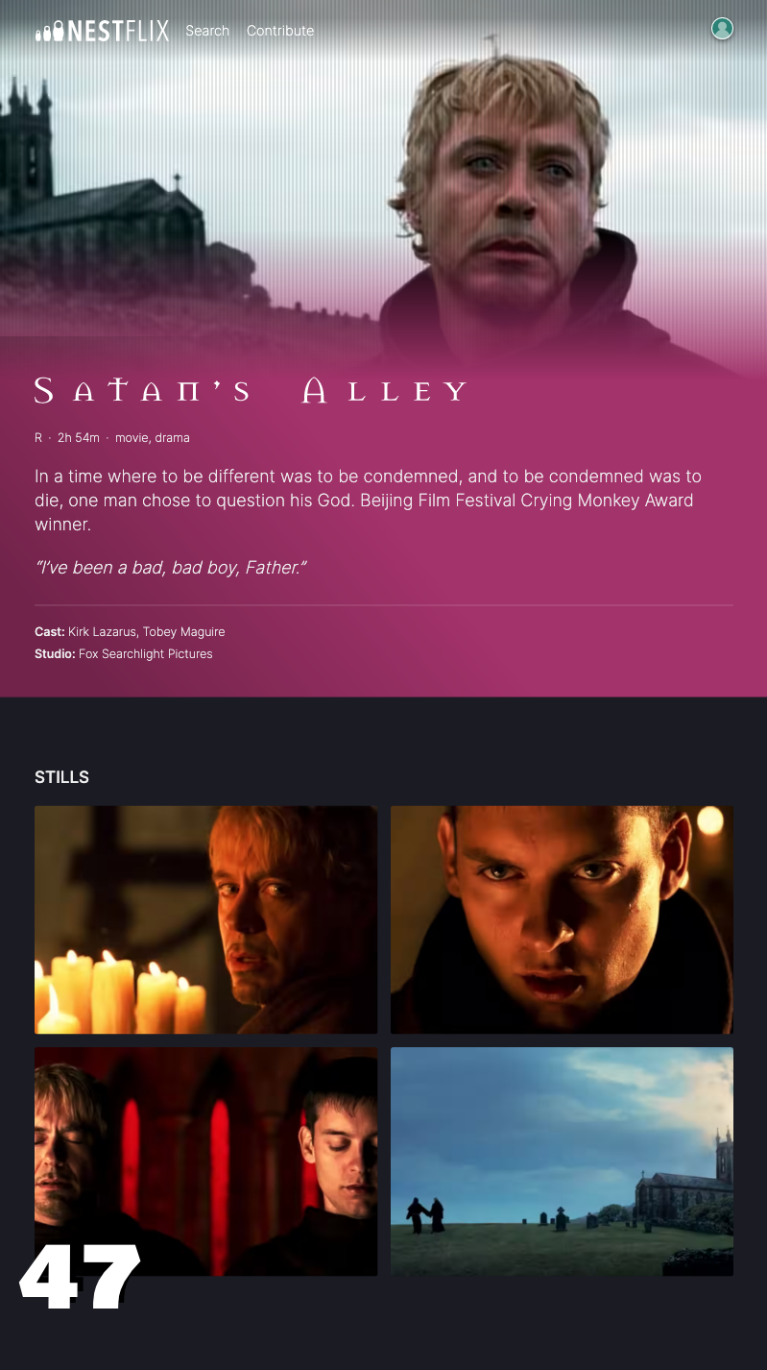Open the still of two monks with eyes closed
Screen dimensions: 767x1370
point(205,1162)
